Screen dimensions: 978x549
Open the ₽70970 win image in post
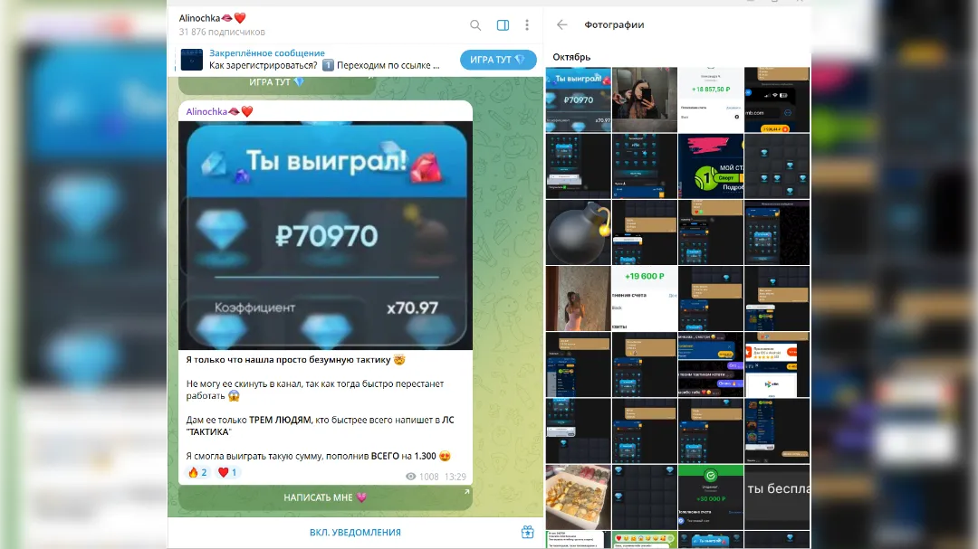click(325, 235)
